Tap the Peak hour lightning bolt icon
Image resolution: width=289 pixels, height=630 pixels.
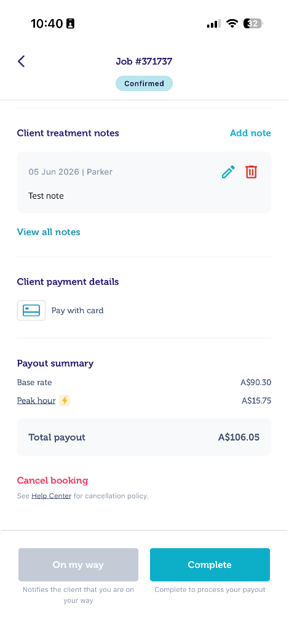(x=65, y=401)
